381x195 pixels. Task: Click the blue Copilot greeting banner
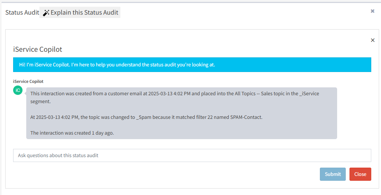pyautogui.click(x=192, y=64)
